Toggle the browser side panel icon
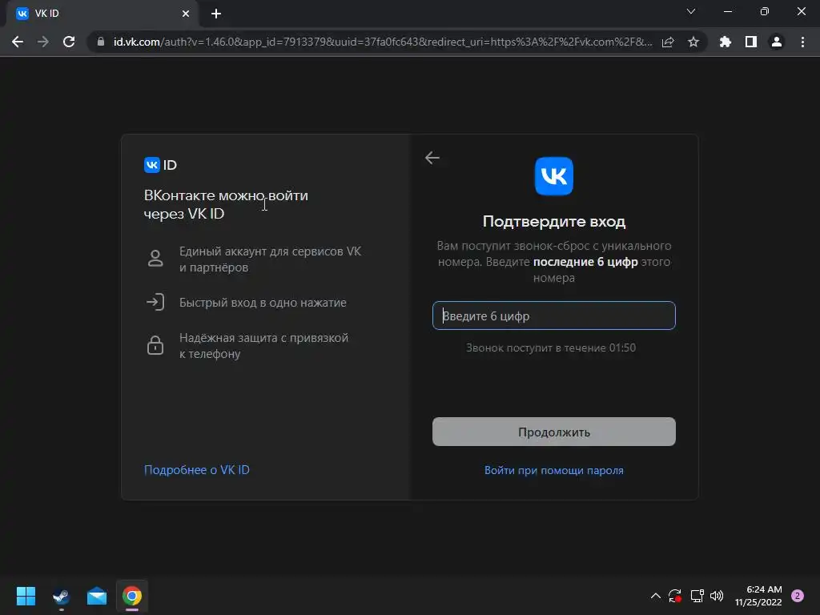 pos(751,42)
